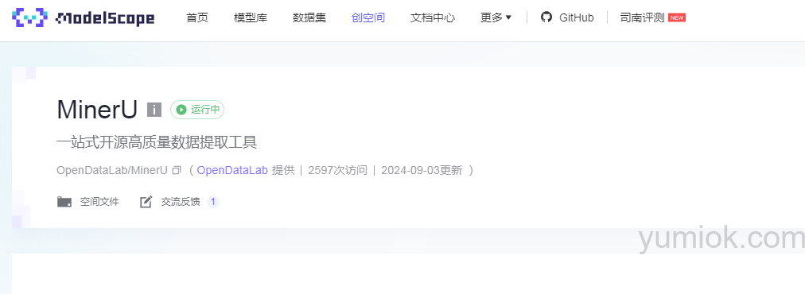Click the info icon beside MinerU
The image size is (805, 294).
154,110
